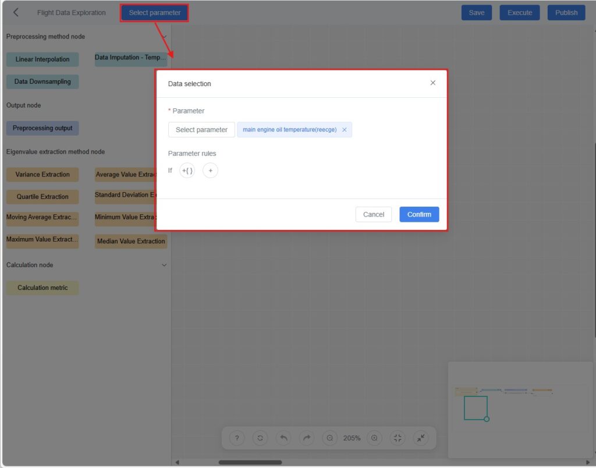596x468 pixels.
Task: Zoom out the canvas with the magnifier icon
Action: point(330,438)
